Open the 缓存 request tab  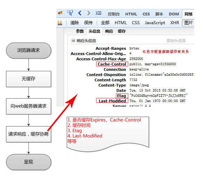point(122,31)
